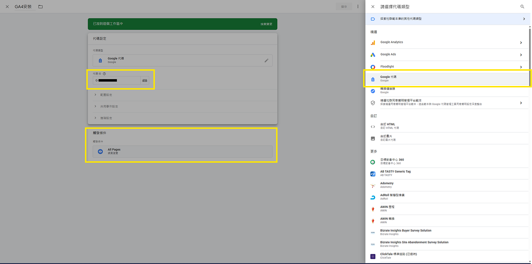Image resolution: width=532 pixels, height=264 pixels.
Task: Open 精選社群同意聲明管理平台範本
Action: point(447,103)
